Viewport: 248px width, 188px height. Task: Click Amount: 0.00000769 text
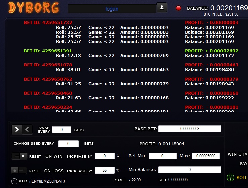(x=145, y=55)
